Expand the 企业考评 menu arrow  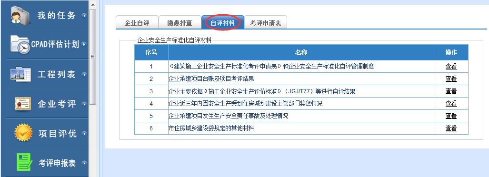[x=84, y=104]
